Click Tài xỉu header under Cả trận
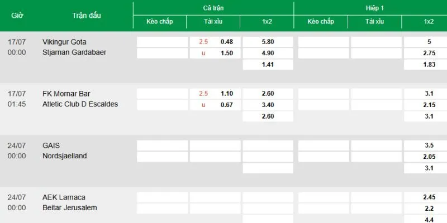The height and width of the screenshot is (223, 447). click(213, 22)
